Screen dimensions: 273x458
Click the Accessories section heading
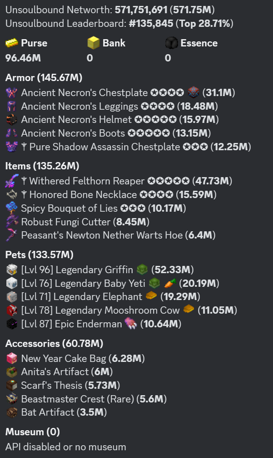(x=54, y=343)
